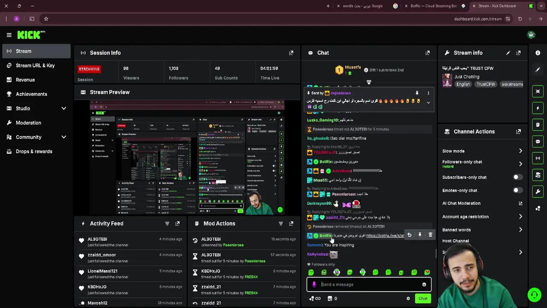The image size is (547, 308).
Task: Click username Paeoniarose in Mod Actions unban entry
Action: (x=233, y=245)
